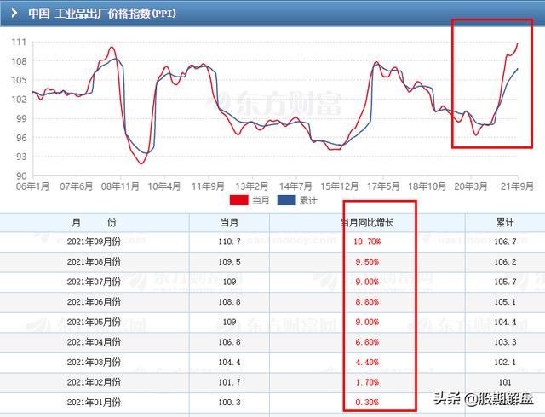The width and height of the screenshot is (545, 417).
Task: Click the blue 累计 legend swatch
Action: tap(290, 201)
